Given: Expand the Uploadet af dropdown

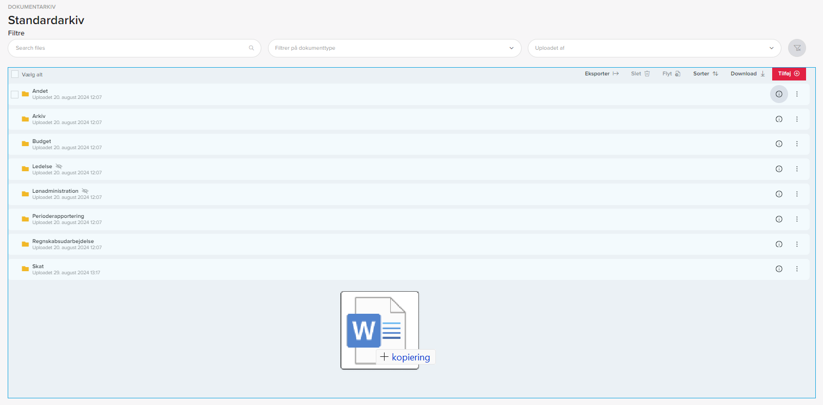Looking at the screenshot, I should click(654, 48).
